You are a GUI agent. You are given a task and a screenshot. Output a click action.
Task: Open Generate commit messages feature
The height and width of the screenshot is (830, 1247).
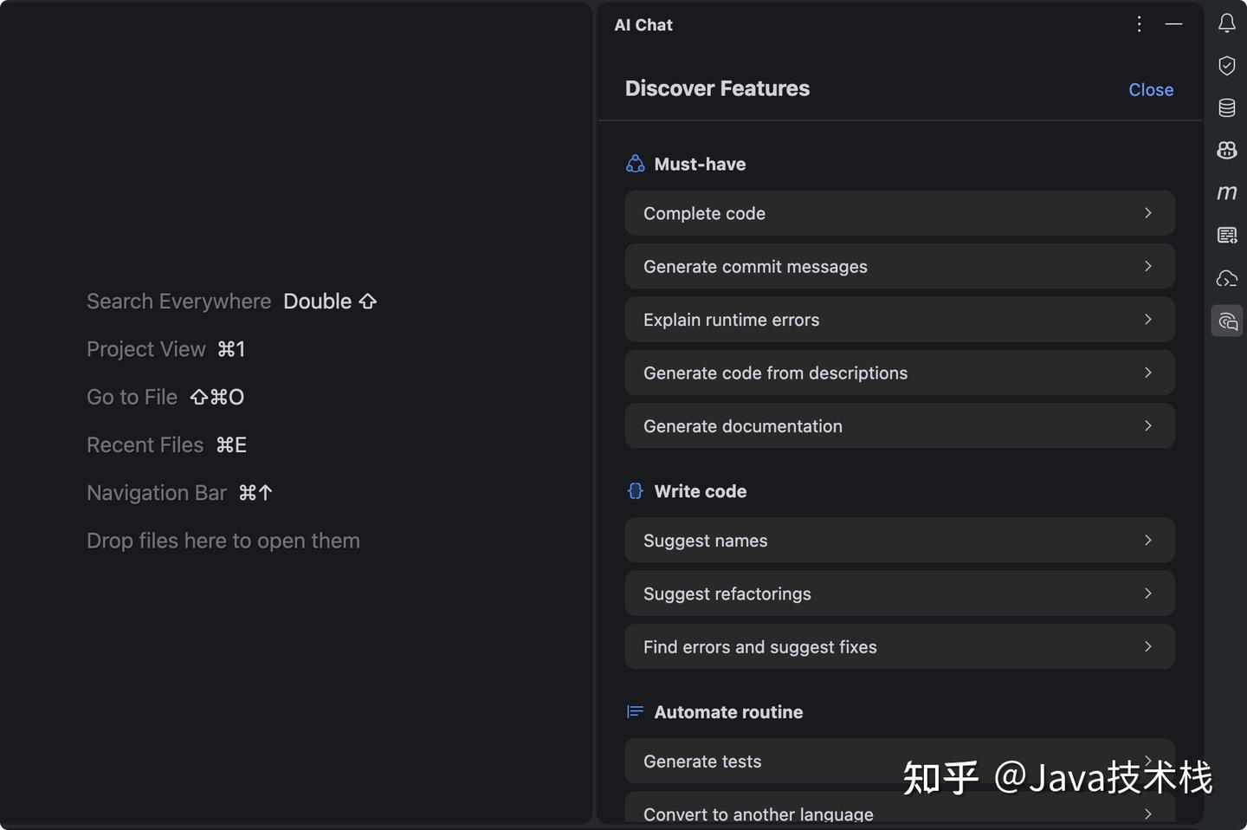click(x=899, y=267)
